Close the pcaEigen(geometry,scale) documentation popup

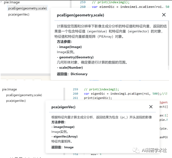pos(164,15)
